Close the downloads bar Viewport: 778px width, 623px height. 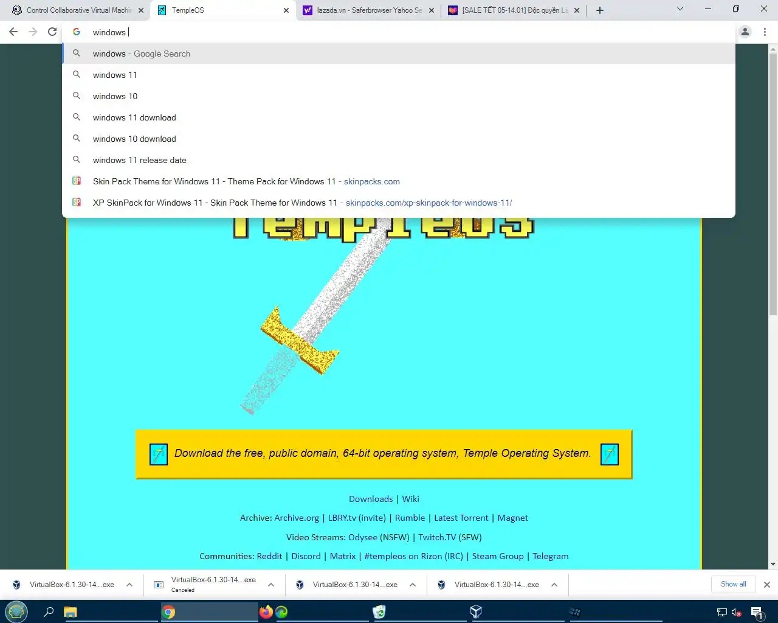click(766, 585)
